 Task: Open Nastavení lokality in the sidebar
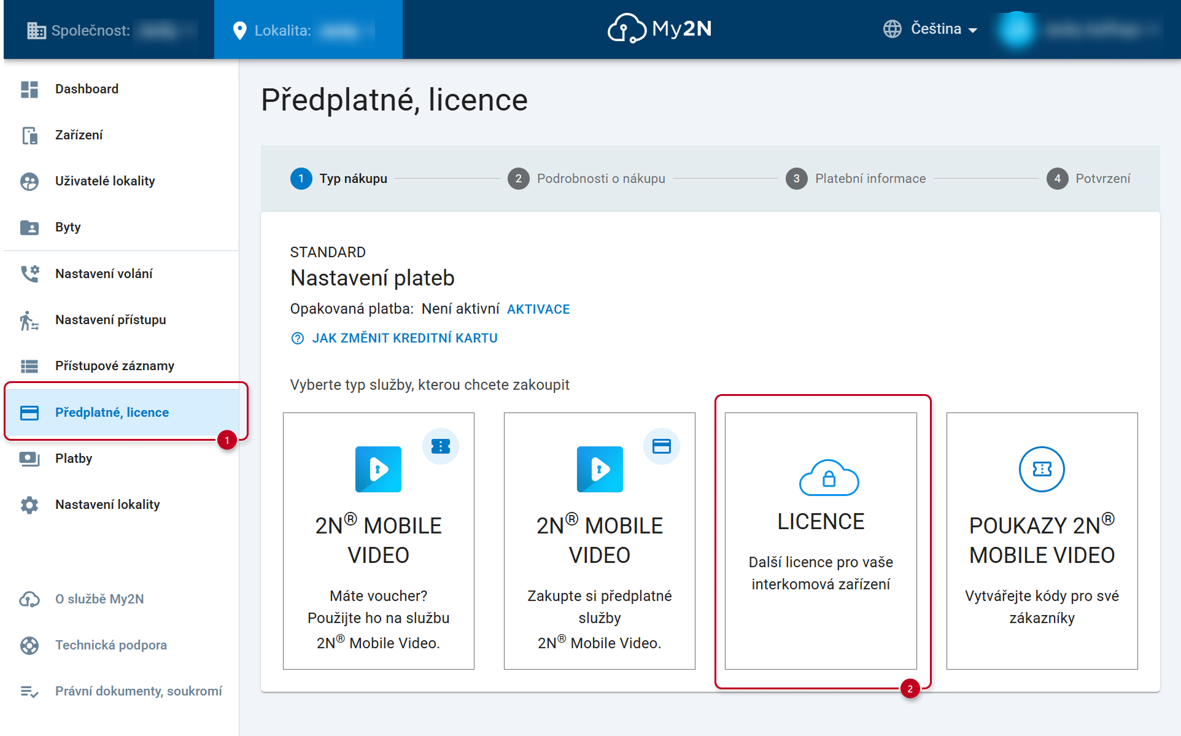[122, 505]
